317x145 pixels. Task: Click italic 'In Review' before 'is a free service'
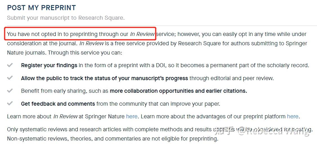[92, 43]
